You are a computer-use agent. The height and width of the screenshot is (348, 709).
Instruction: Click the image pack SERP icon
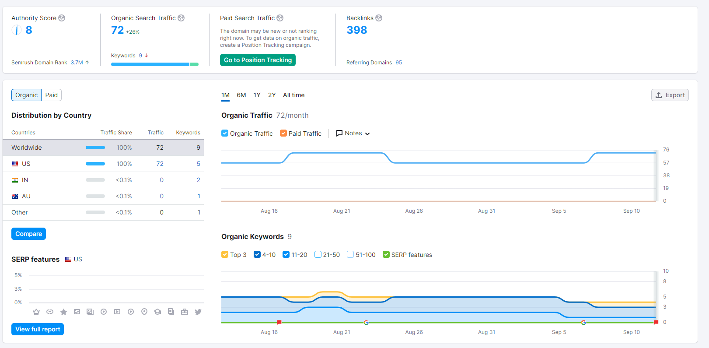(x=90, y=312)
